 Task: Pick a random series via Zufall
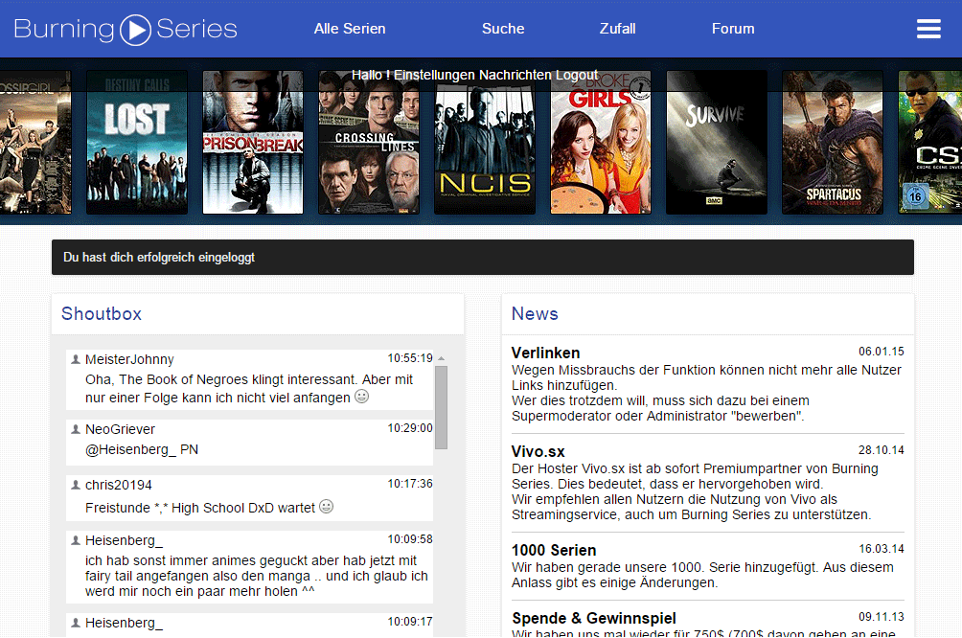click(617, 29)
